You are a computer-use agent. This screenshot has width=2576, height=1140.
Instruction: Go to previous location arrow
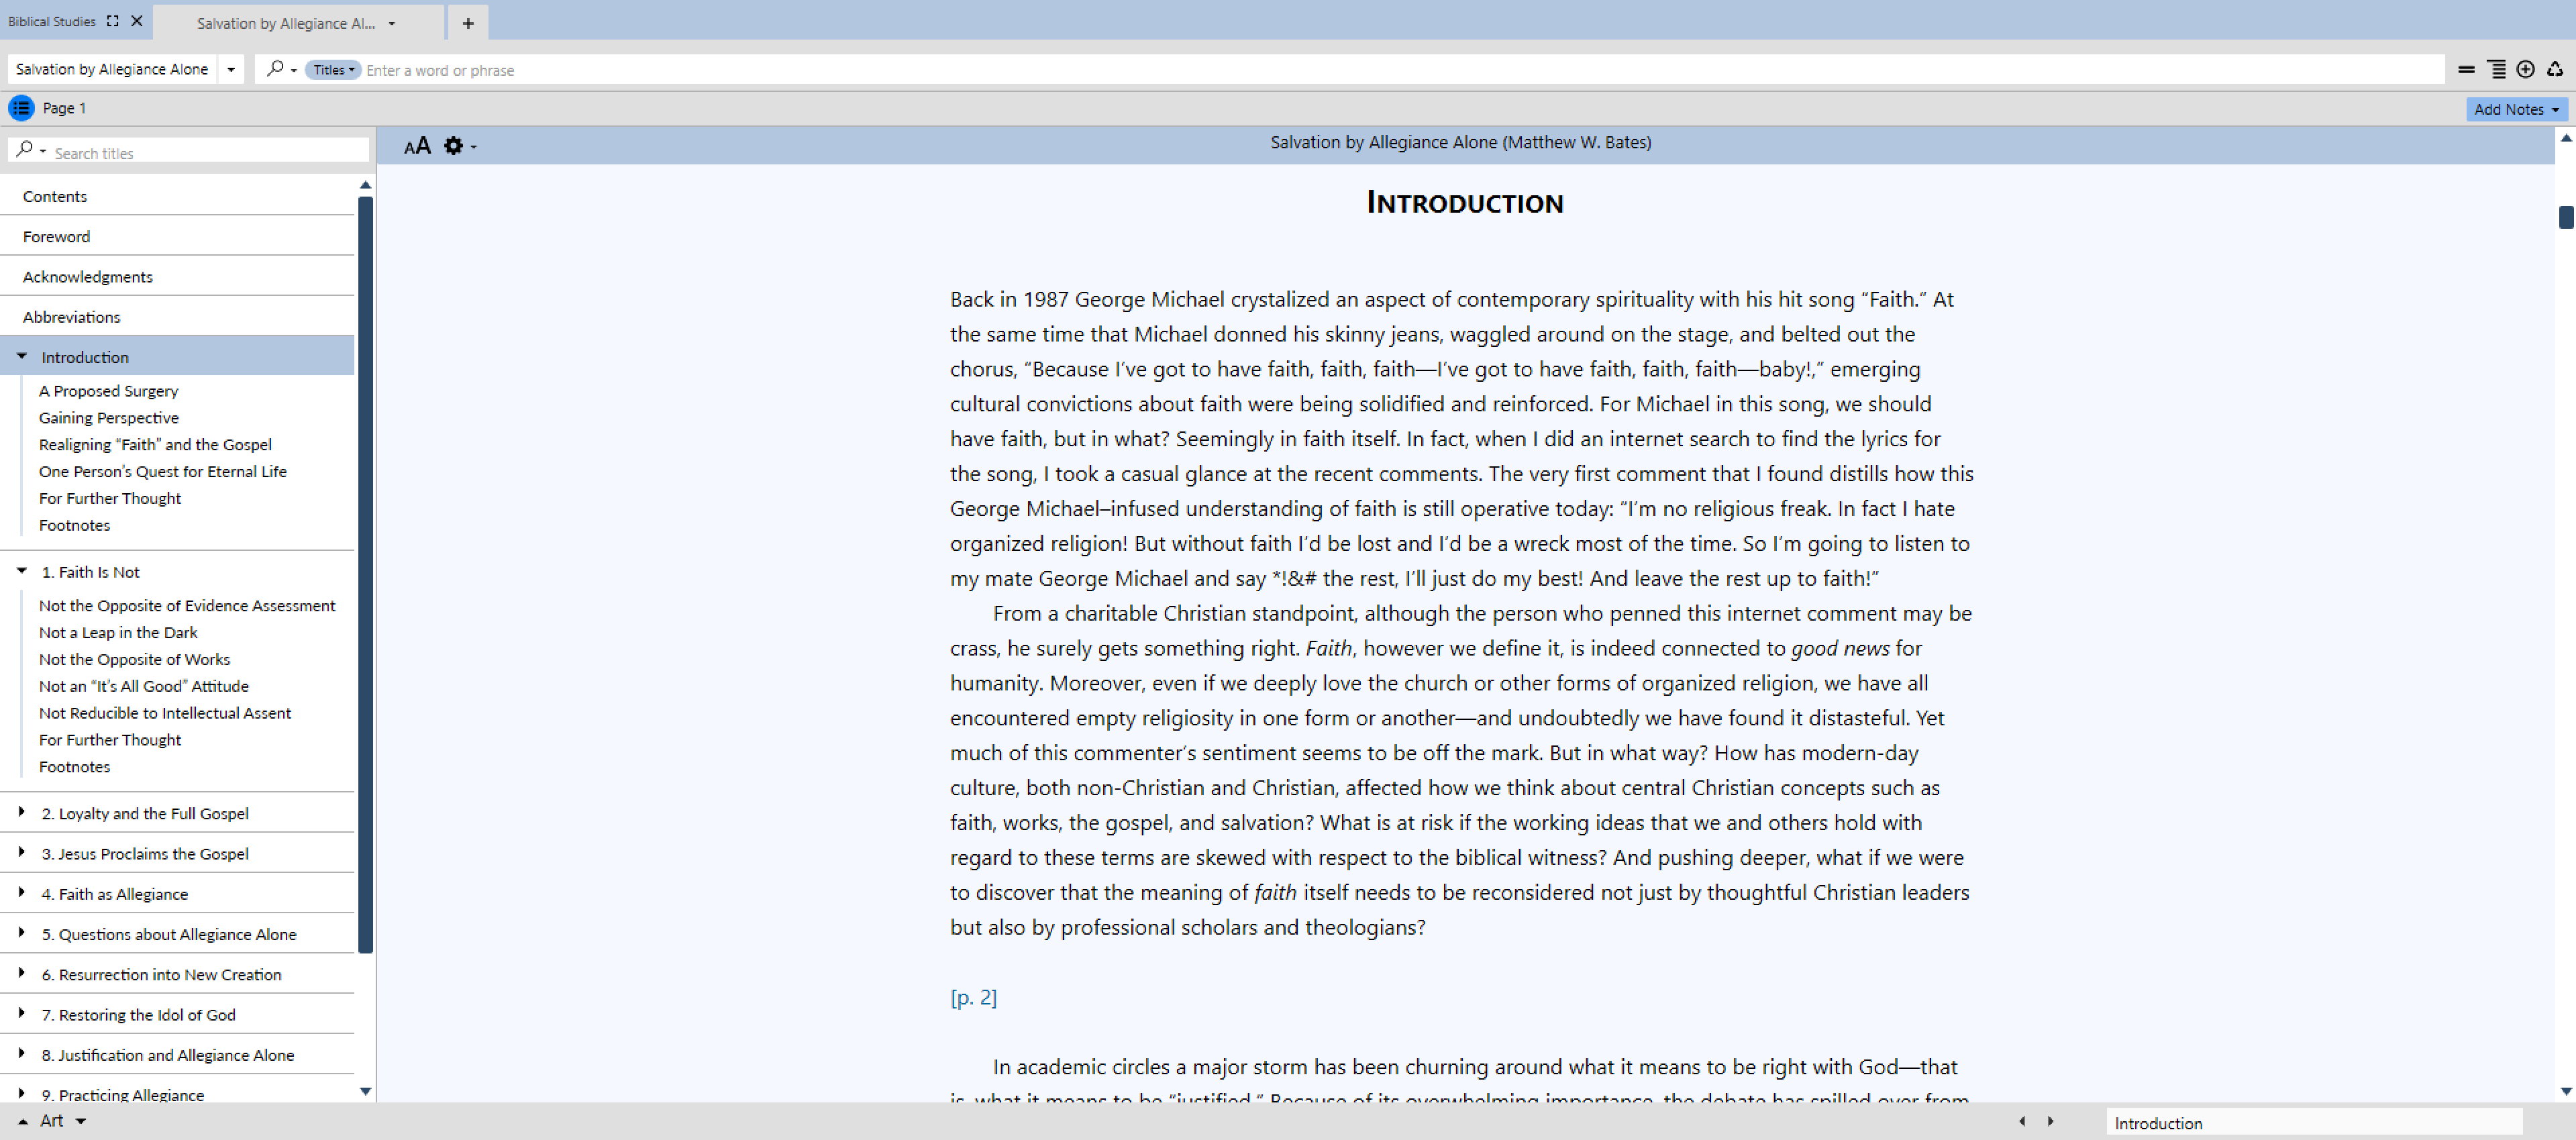(x=2022, y=1121)
